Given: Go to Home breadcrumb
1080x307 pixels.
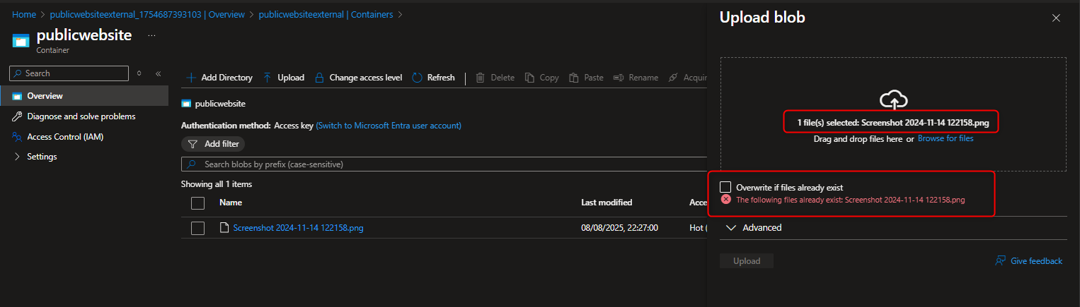Looking at the screenshot, I should click(x=24, y=14).
